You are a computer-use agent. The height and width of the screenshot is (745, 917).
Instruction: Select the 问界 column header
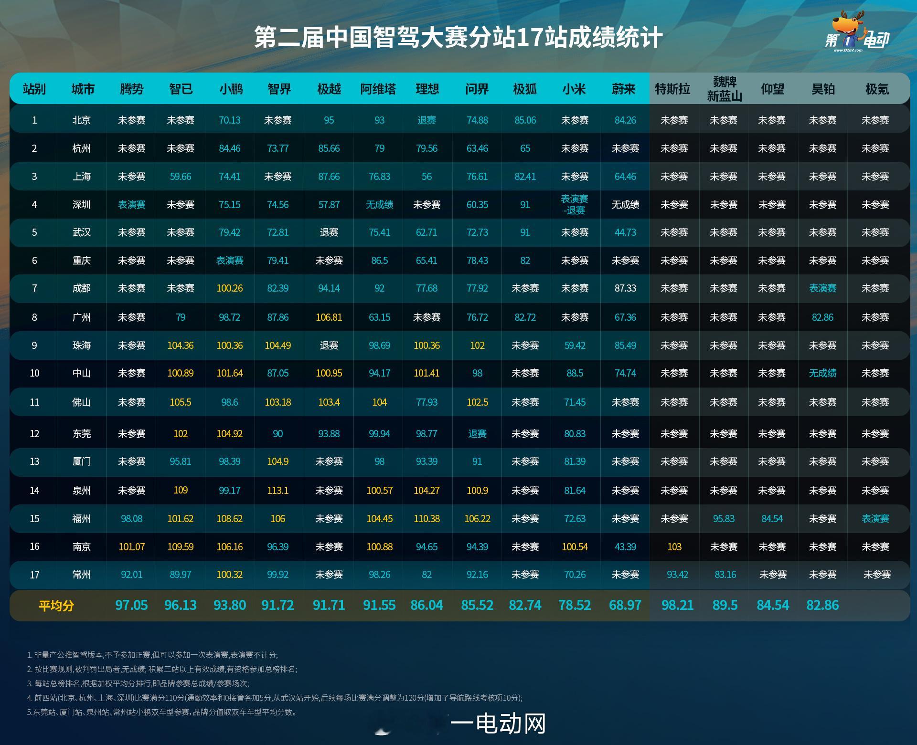point(477,89)
